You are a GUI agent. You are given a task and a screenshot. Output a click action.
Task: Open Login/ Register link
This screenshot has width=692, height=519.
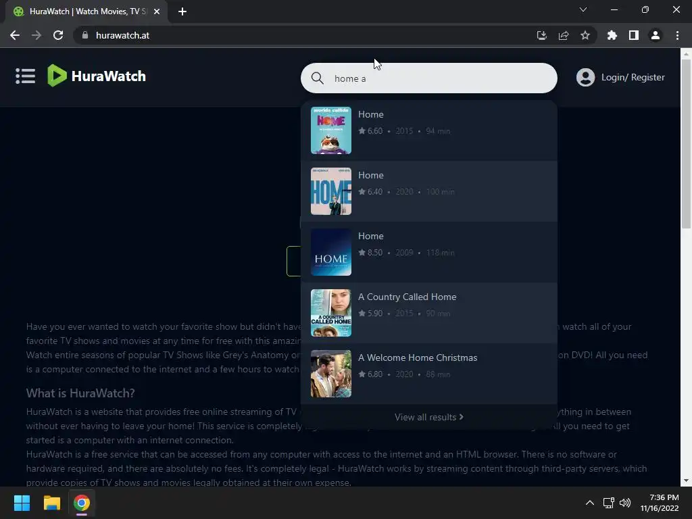point(633,77)
